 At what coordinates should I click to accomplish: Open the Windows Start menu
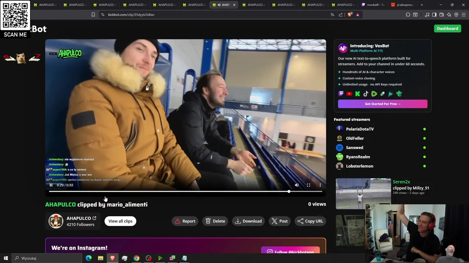pos(6,258)
